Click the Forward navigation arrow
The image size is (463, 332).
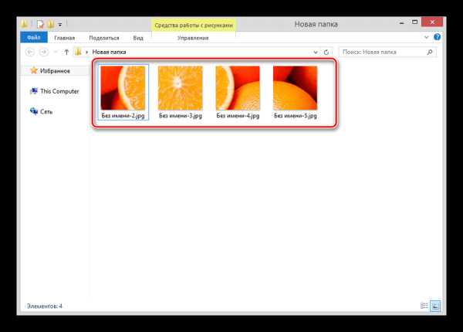pos(44,53)
